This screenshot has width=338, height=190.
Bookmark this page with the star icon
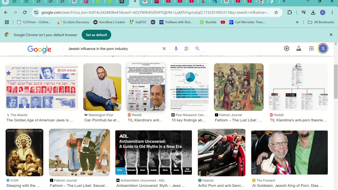(x=276, y=12)
